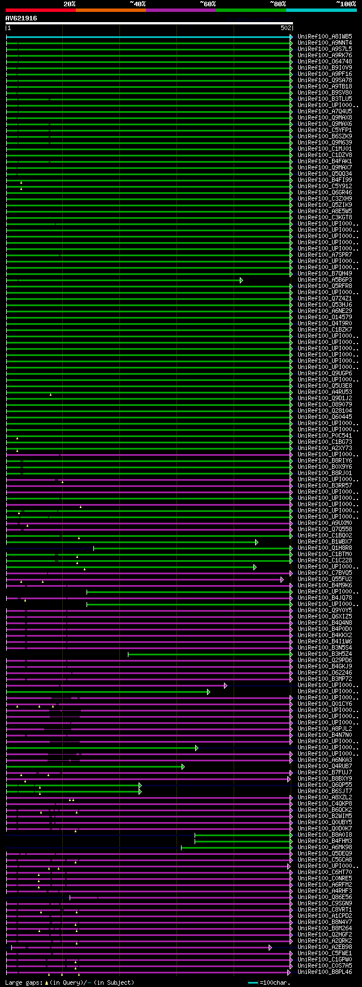Image resolution: width=362 pixels, height=987 pixels.
Task: Select label UniRef100_Q6GR46
Action: tap(325, 193)
